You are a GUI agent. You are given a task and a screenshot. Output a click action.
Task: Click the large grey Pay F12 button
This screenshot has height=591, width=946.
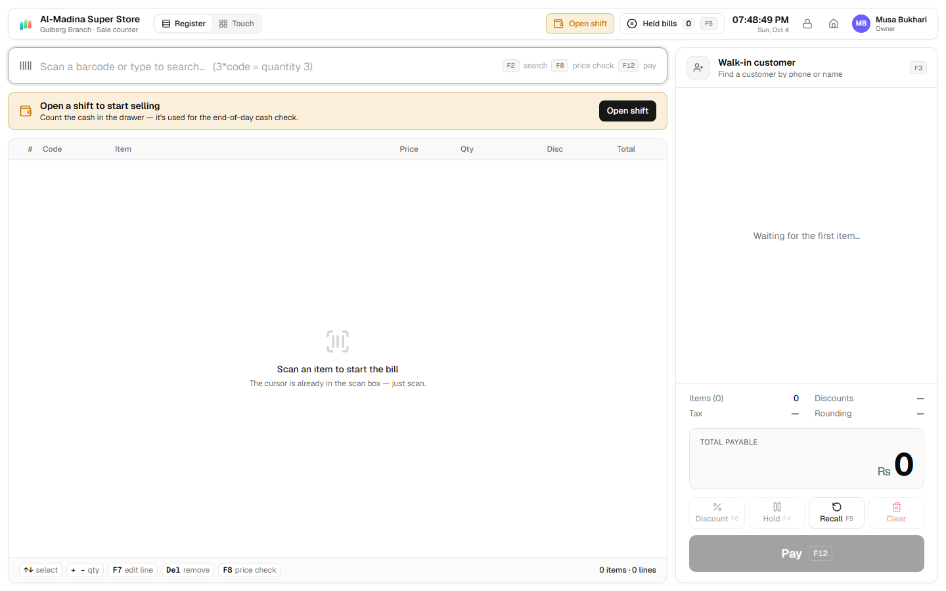point(807,554)
